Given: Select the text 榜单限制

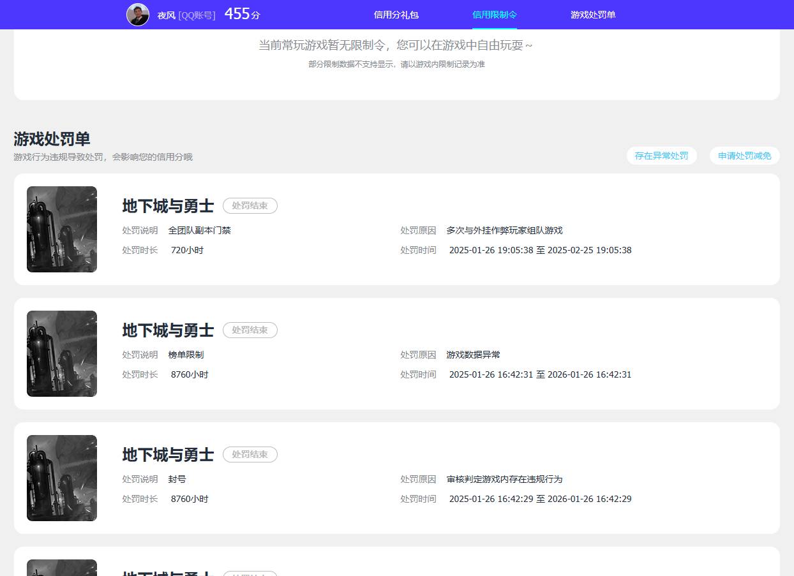Looking at the screenshot, I should coord(186,355).
